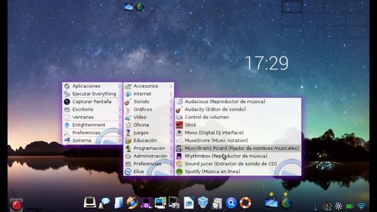Click the Audacity guitar icon
Viewport: 377px width, 212px height.
tap(179, 110)
